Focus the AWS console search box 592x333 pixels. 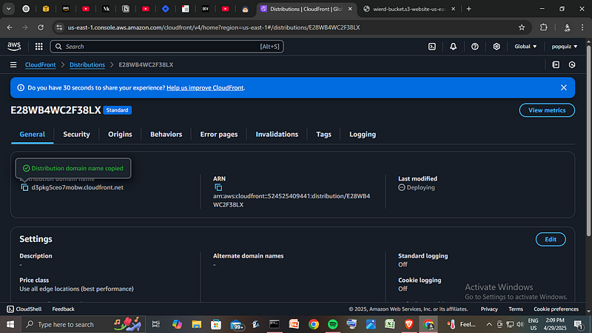(x=167, y=47)
